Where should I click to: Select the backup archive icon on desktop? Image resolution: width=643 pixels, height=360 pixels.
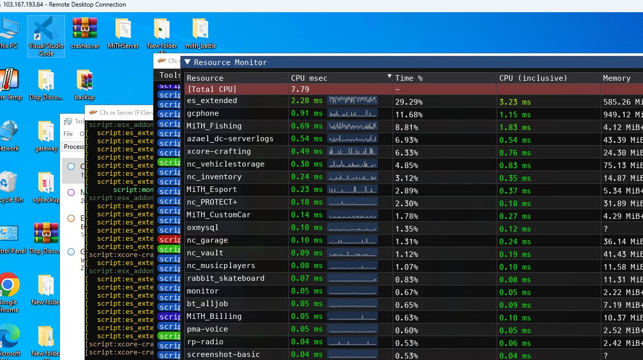point(84,85)
